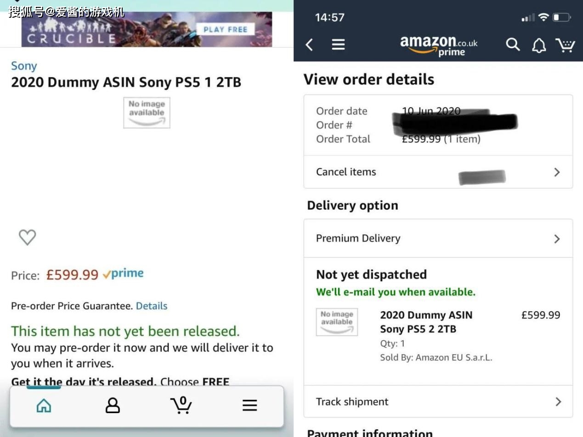The width and height of the screenshot is (583, 437).
Task: Open ordered item PS5 2 2TB title
Action: pos(426,322)
